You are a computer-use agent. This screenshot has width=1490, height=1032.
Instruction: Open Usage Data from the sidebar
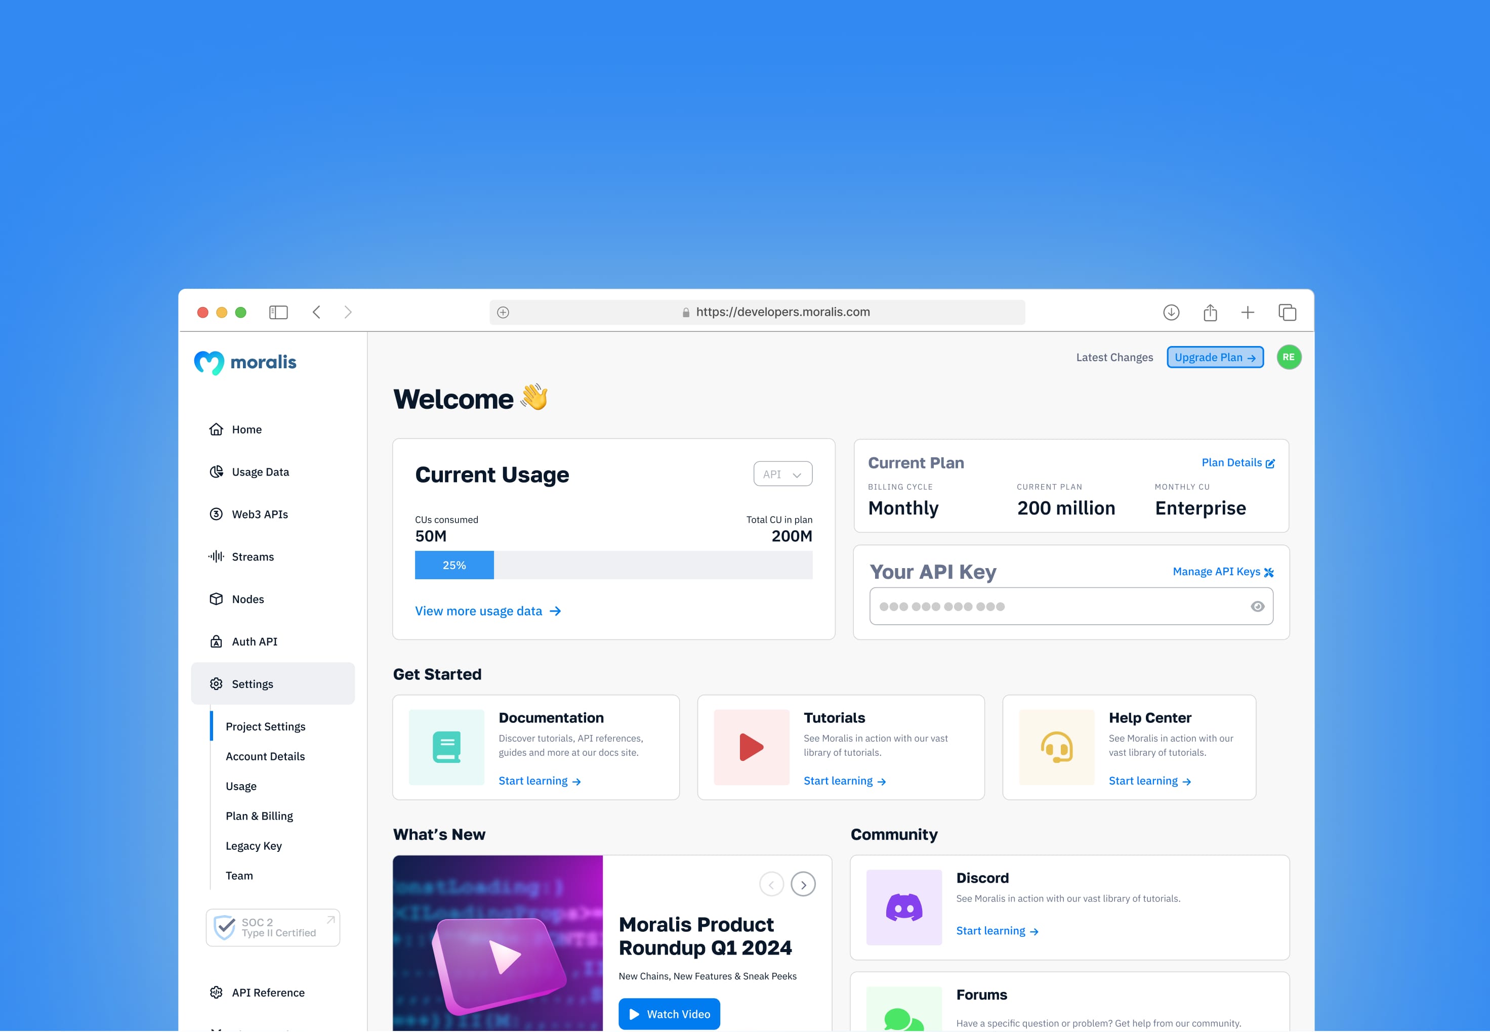(260, 471)
